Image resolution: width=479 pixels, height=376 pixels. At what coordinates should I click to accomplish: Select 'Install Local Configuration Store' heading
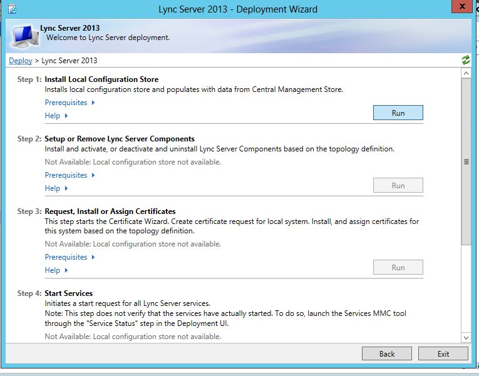(101, 79)
